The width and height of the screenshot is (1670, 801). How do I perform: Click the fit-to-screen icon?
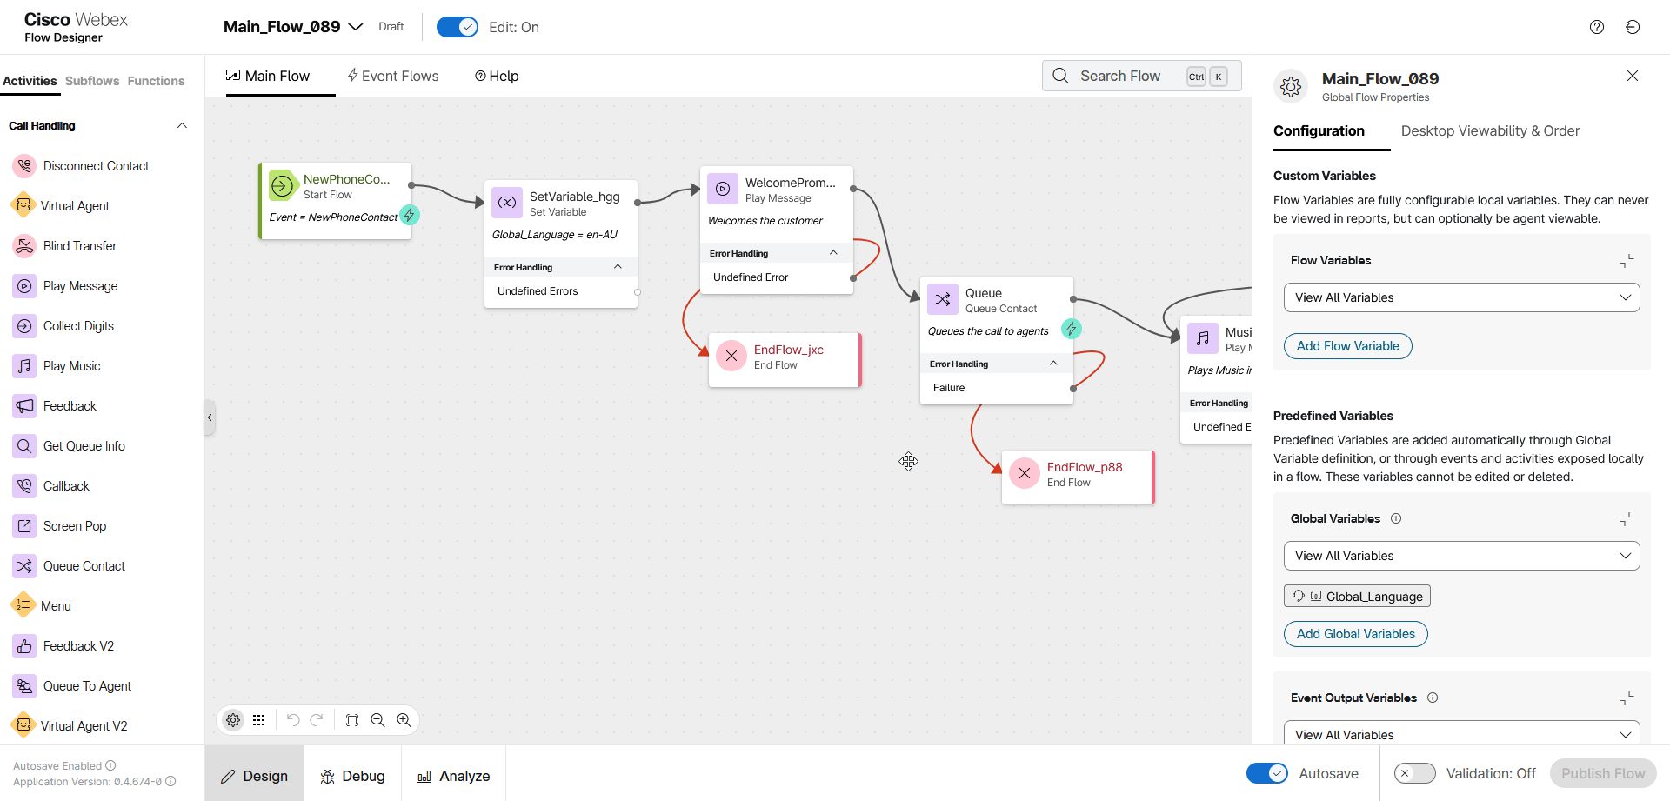coord(352,720)
